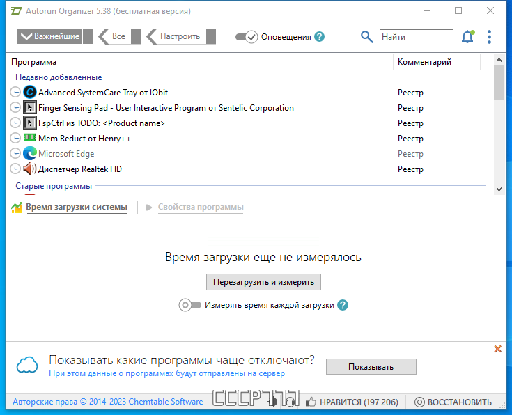Click the ВОССТАНОВИТЬ button
Viewport: 512px width, 415px height.
pyautogui.click(x=453, y=402)
